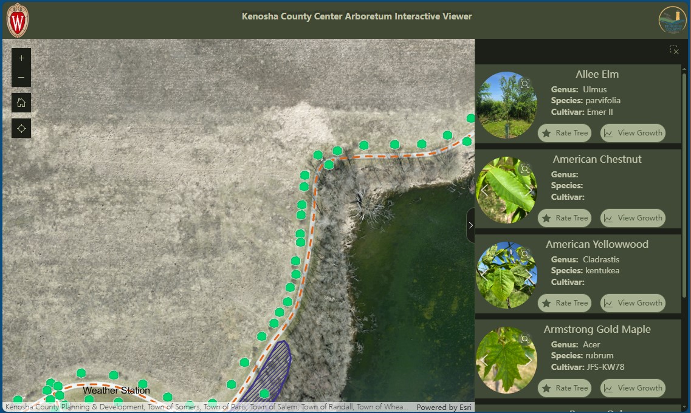This screenshot has height=413, width=691.
Task: Rate the Allee Elm tree
Action: (x=565, y=133)
